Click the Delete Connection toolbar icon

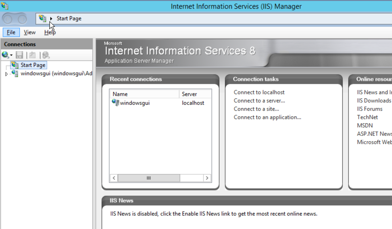click(x=46, y=55)
